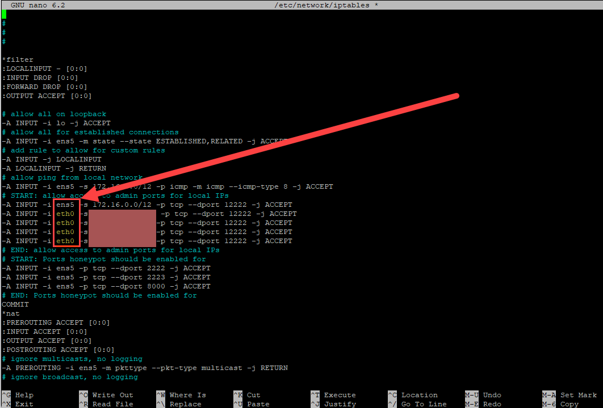Screen dimensions: 603x408
Task: Click the green cursor block at top
Action: (x=4, y=14)
